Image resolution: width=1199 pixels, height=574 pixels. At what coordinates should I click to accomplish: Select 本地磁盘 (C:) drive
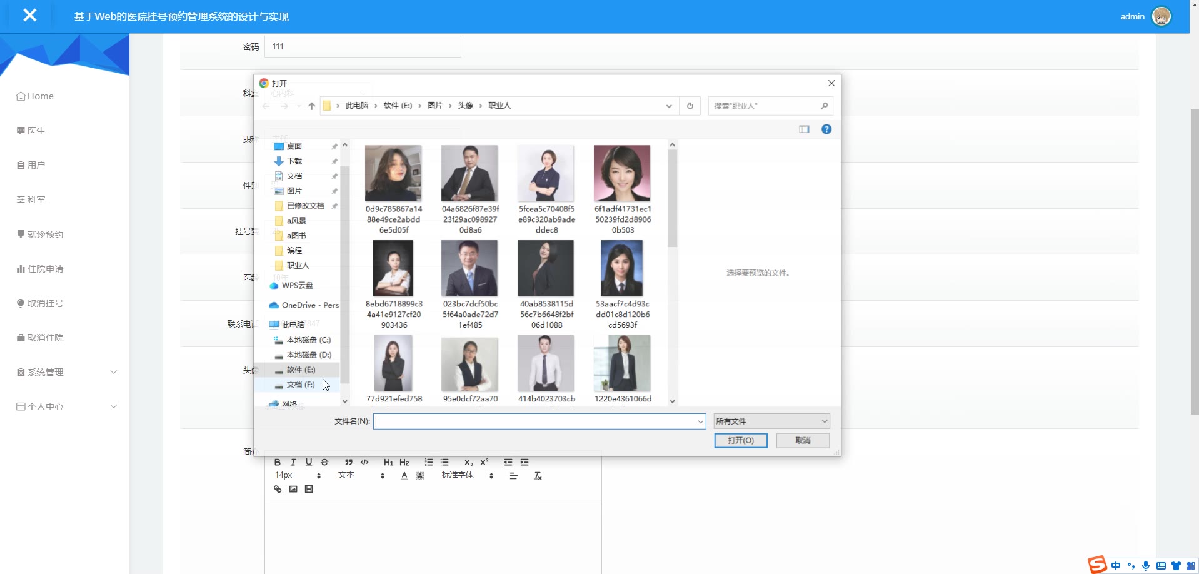303,340
